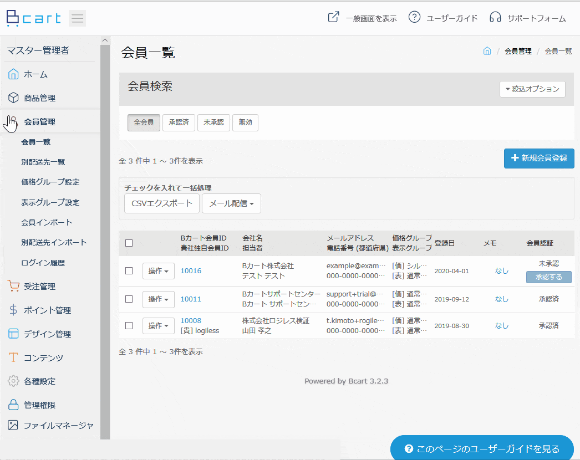Open 価格グループ設定 submenu item
580x460 pixels.
tap(50, 182)
